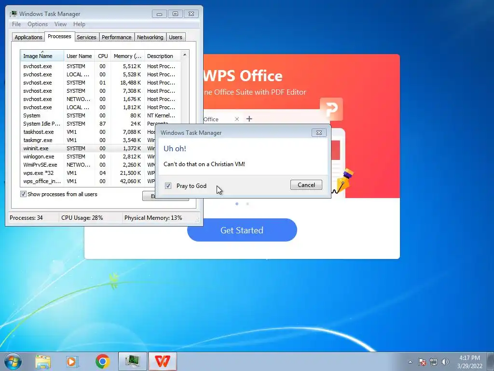Viewport: 494px width, 371px height.
Task: Open Action Center flag icon
Action: click(x=422, y=362)
